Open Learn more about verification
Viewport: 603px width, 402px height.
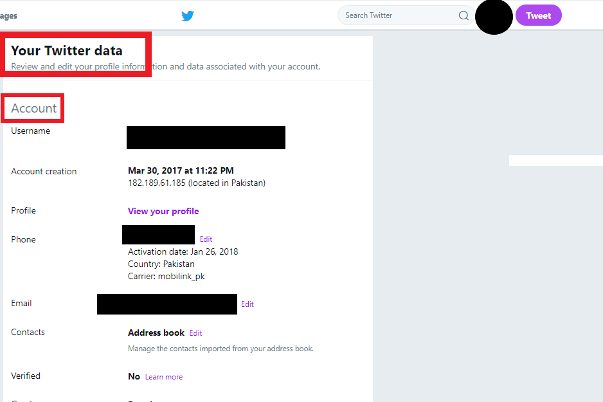164,377
